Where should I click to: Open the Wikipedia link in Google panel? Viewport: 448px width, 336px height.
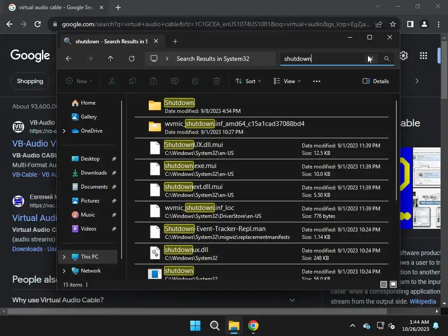point(423,301)
